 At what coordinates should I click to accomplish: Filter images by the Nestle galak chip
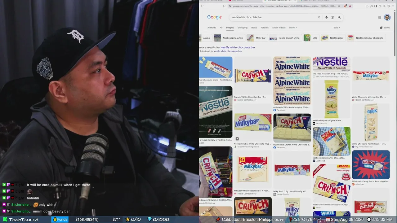click(x=332, y=38)
